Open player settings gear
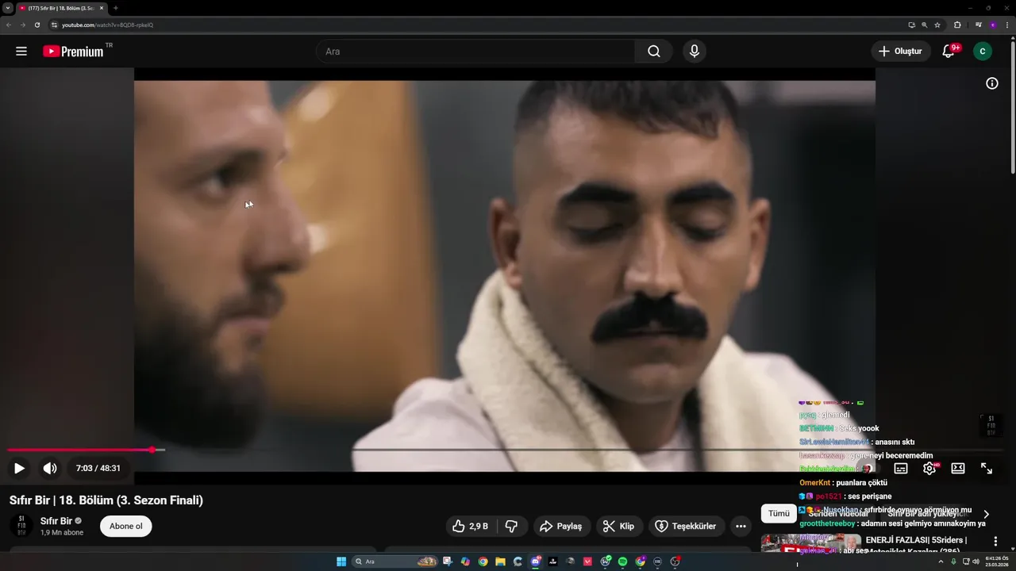Image resolution: width=1016 pixels, height=571 pixels. (x=929, y=469)
